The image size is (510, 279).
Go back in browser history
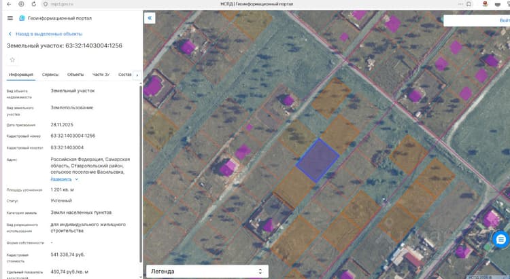tap(9, 4)
